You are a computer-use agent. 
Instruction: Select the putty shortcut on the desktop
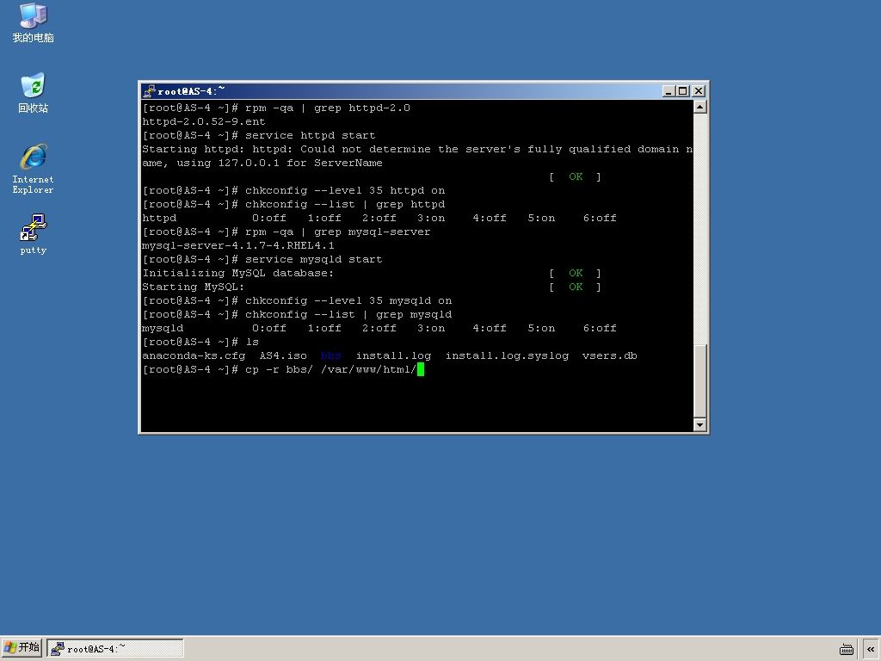[34, 234]
